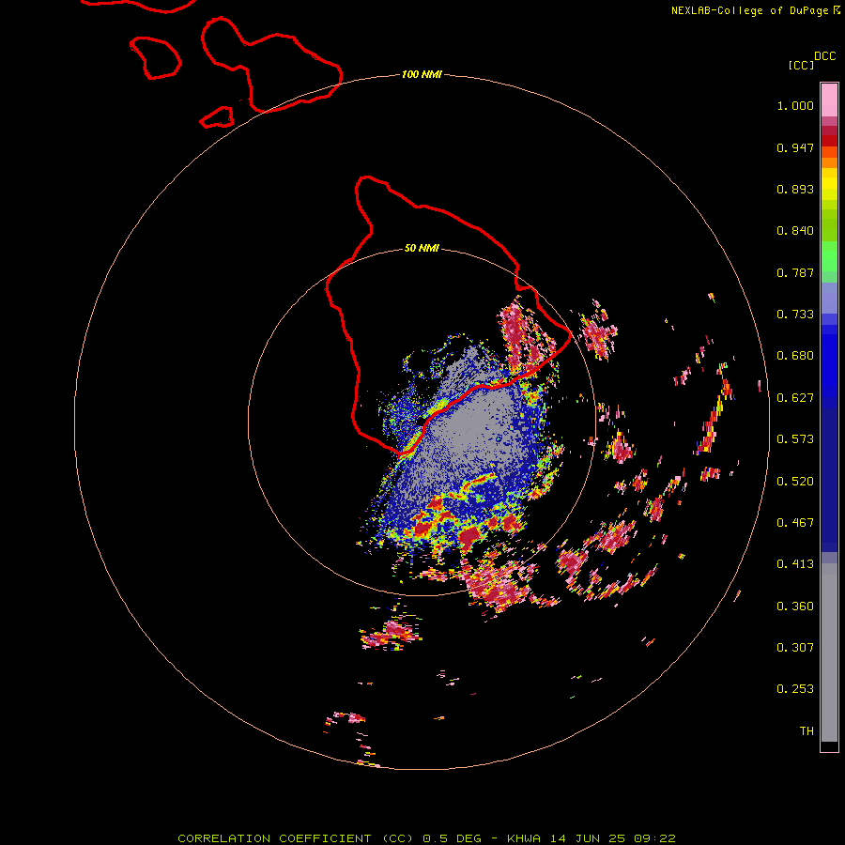Click the 0.627 scale value

point(795,398)
